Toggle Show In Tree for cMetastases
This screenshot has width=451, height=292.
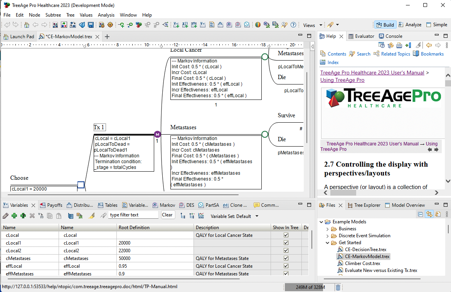tap(286, 258)
